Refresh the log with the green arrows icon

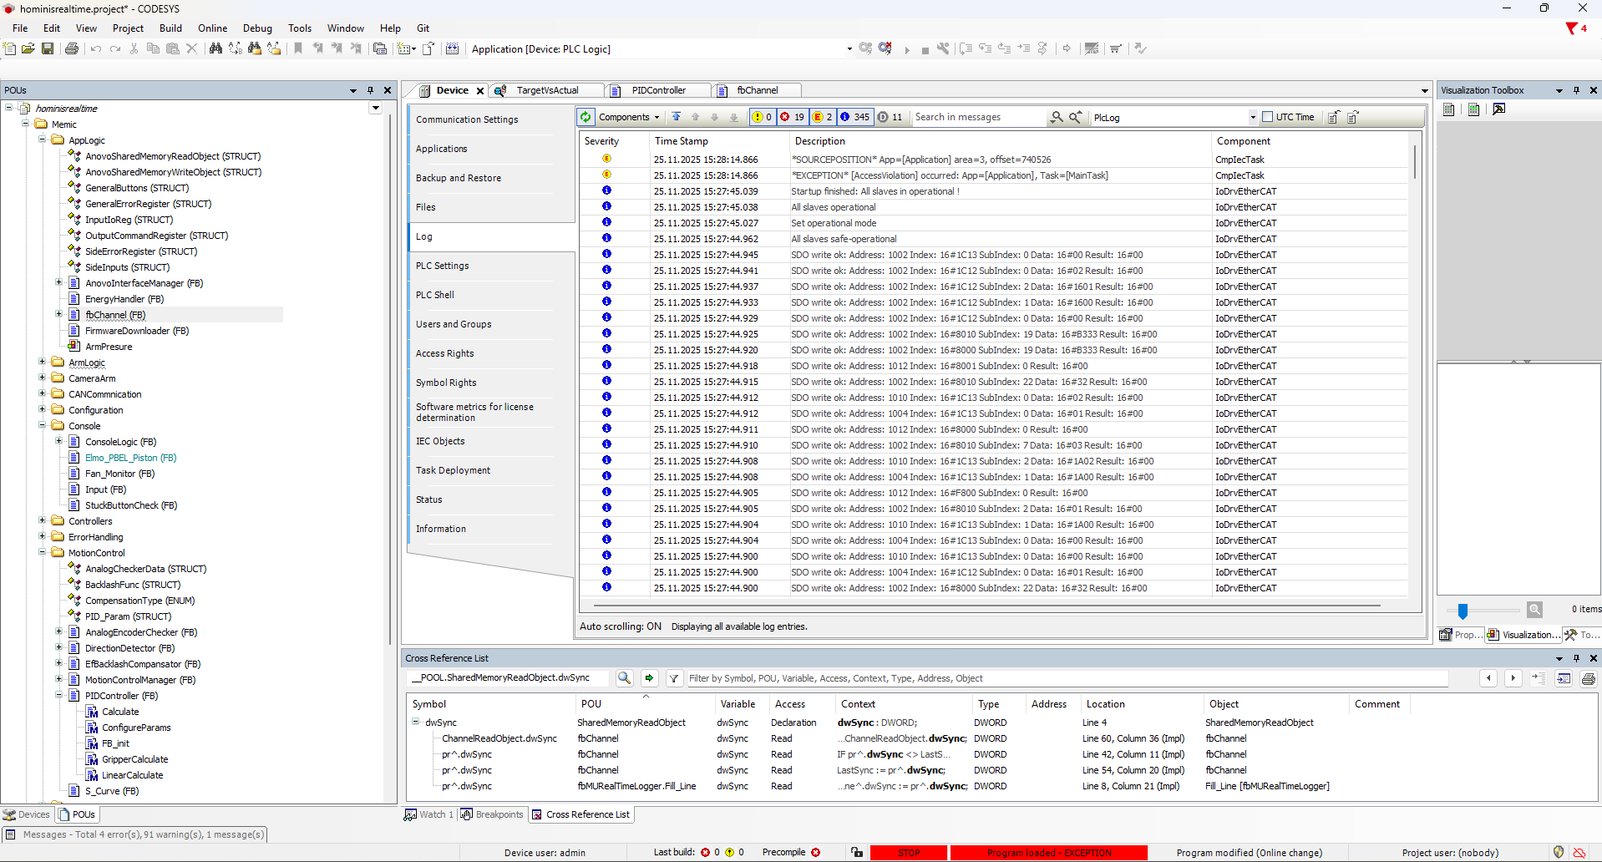click(586, 117)
